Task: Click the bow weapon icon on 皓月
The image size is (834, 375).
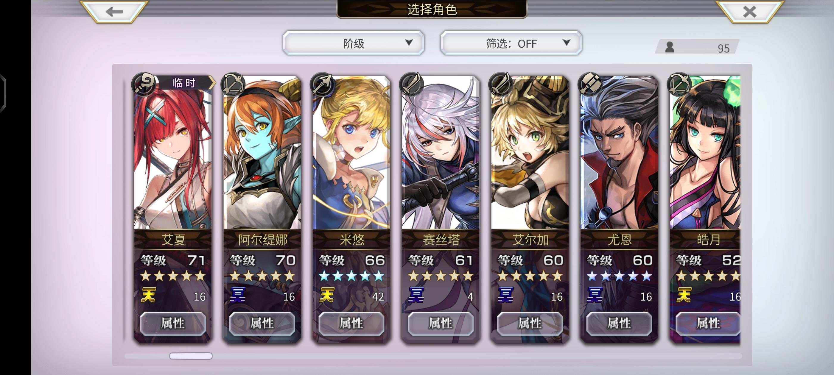Action: click(x=680, y=84)
